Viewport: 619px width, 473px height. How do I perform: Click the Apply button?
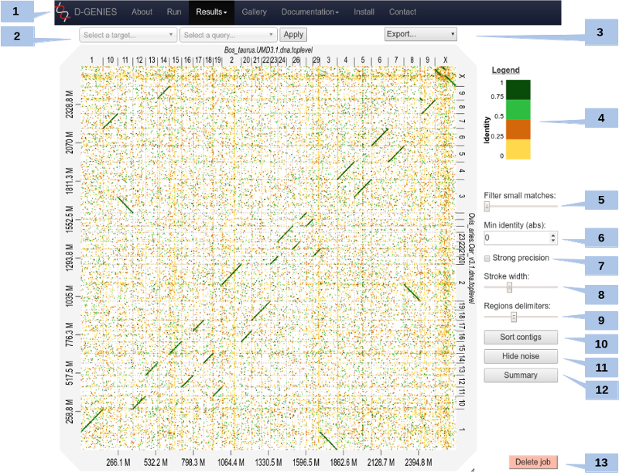coord(293,34)
